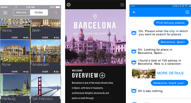Click the 'Ok. Please enter the city' message
This screenshot has width=191, height=103.
(163, 33)
